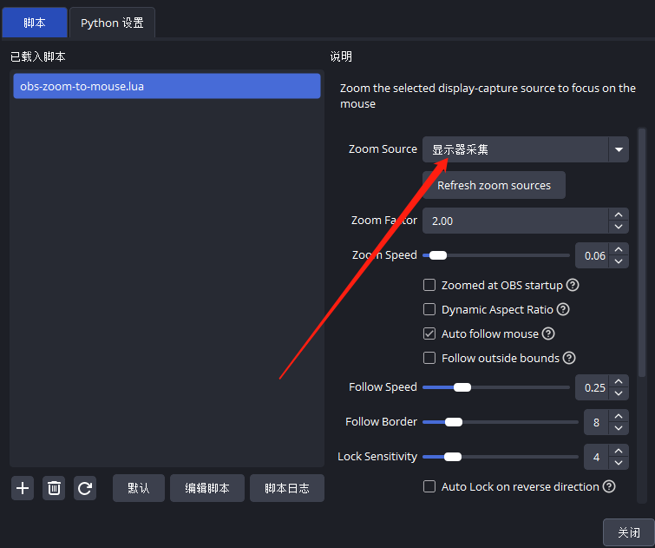Decrease Zoom Speed value with down arrow
Image resolution: width=655 pixels, height=548 pixels.
coord(619,261)
